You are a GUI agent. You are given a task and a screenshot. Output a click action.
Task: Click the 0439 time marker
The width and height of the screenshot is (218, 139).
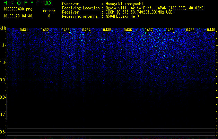click(190, 30)
